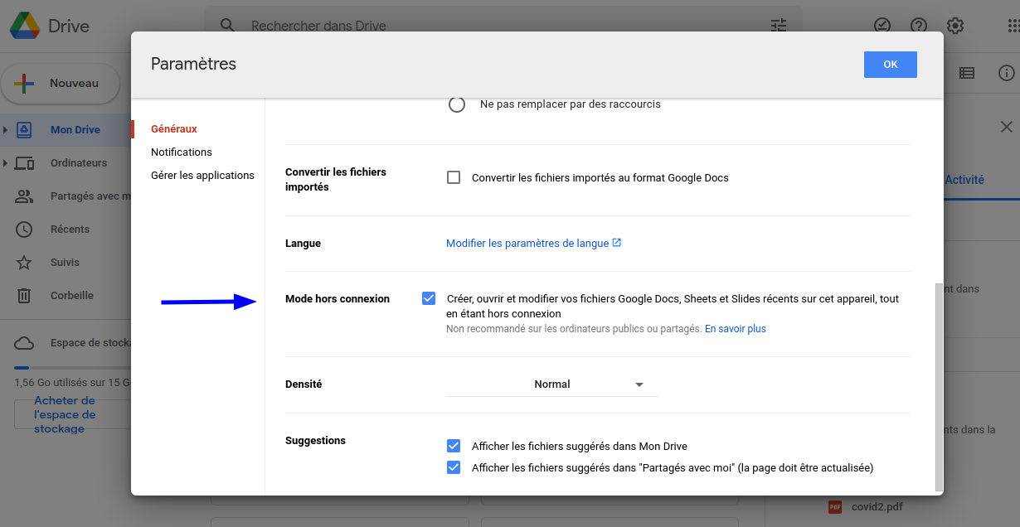
Task: Uncheck 'Afficher les fichiers suggérés dans Mon Drive'
Action: tap(454, 446)
